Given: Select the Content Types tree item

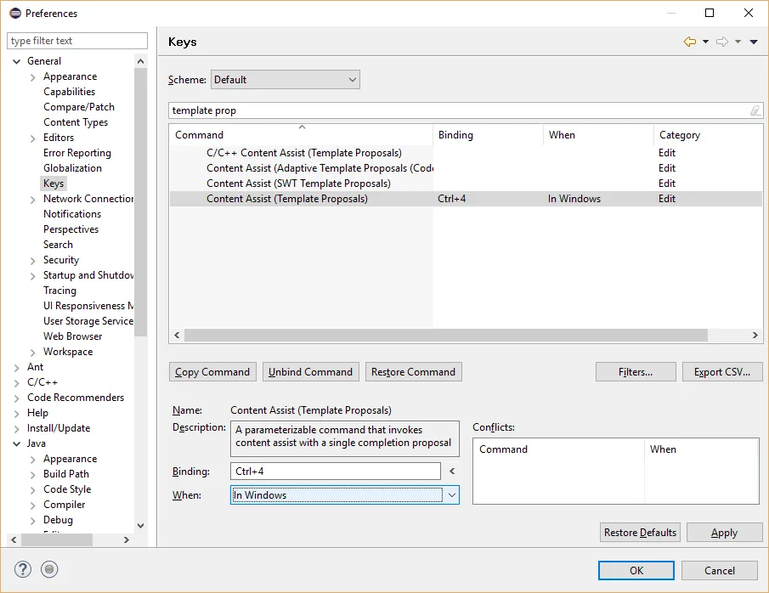Looking at the screenshot, I should tap(76, 122).
